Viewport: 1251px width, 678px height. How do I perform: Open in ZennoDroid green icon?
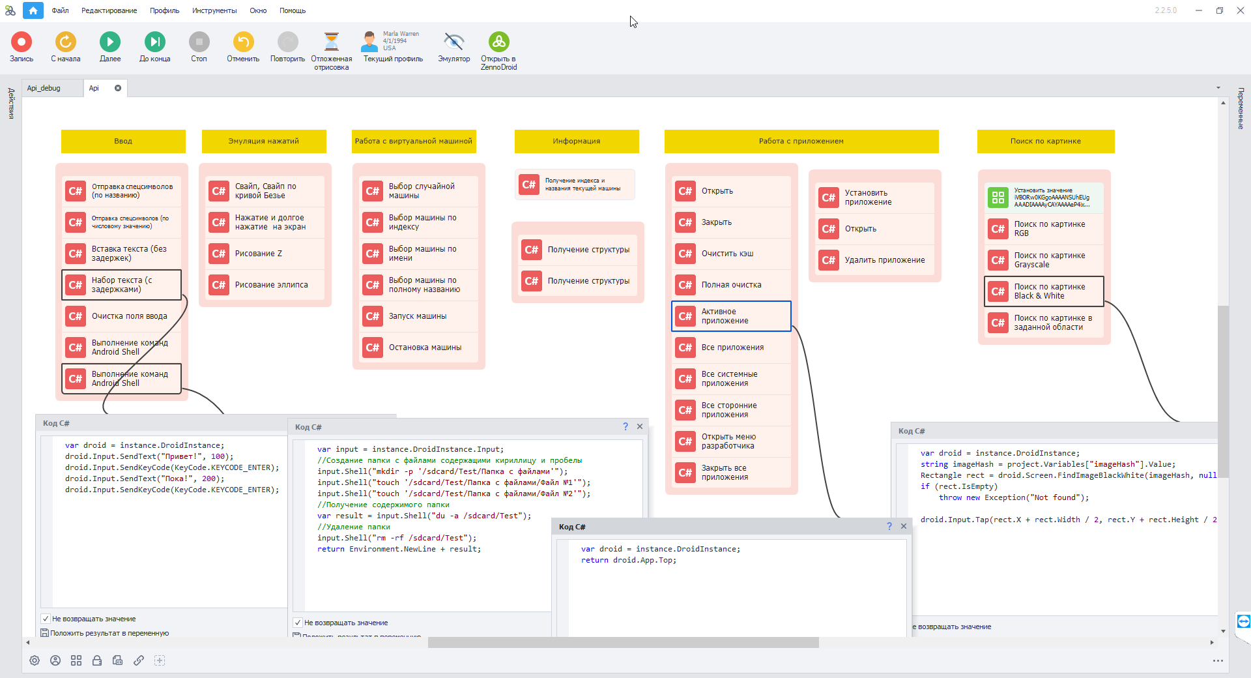[x=498, y=42]
